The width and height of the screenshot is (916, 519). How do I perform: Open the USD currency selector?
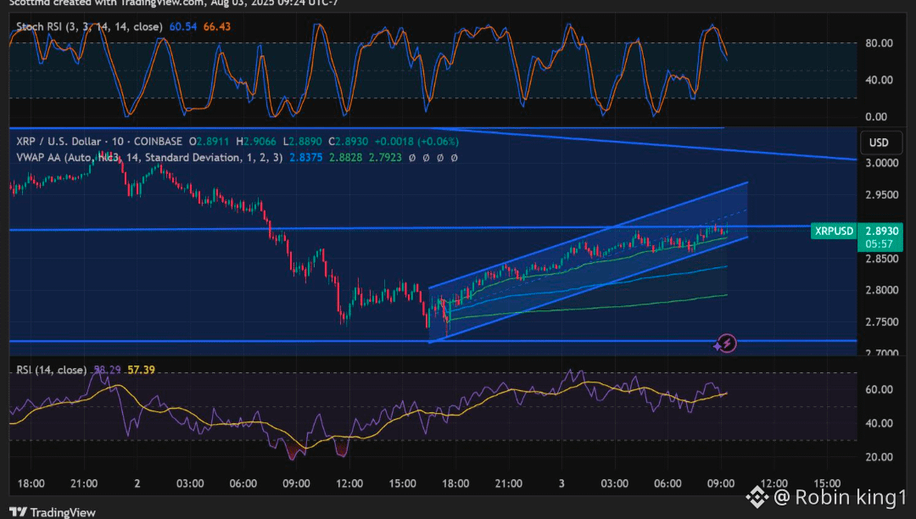pos(879,142)
